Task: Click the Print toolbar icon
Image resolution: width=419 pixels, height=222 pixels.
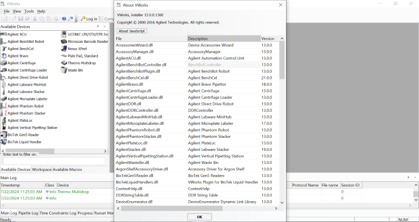Action: point(56,19)
